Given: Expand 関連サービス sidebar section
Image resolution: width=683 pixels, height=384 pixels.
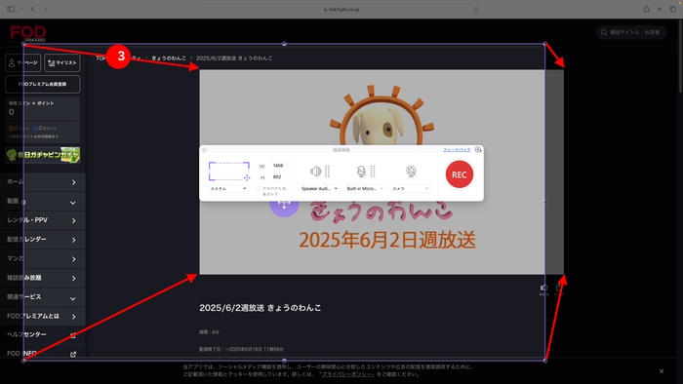Looking at the screenshot, I should (42, 297).
